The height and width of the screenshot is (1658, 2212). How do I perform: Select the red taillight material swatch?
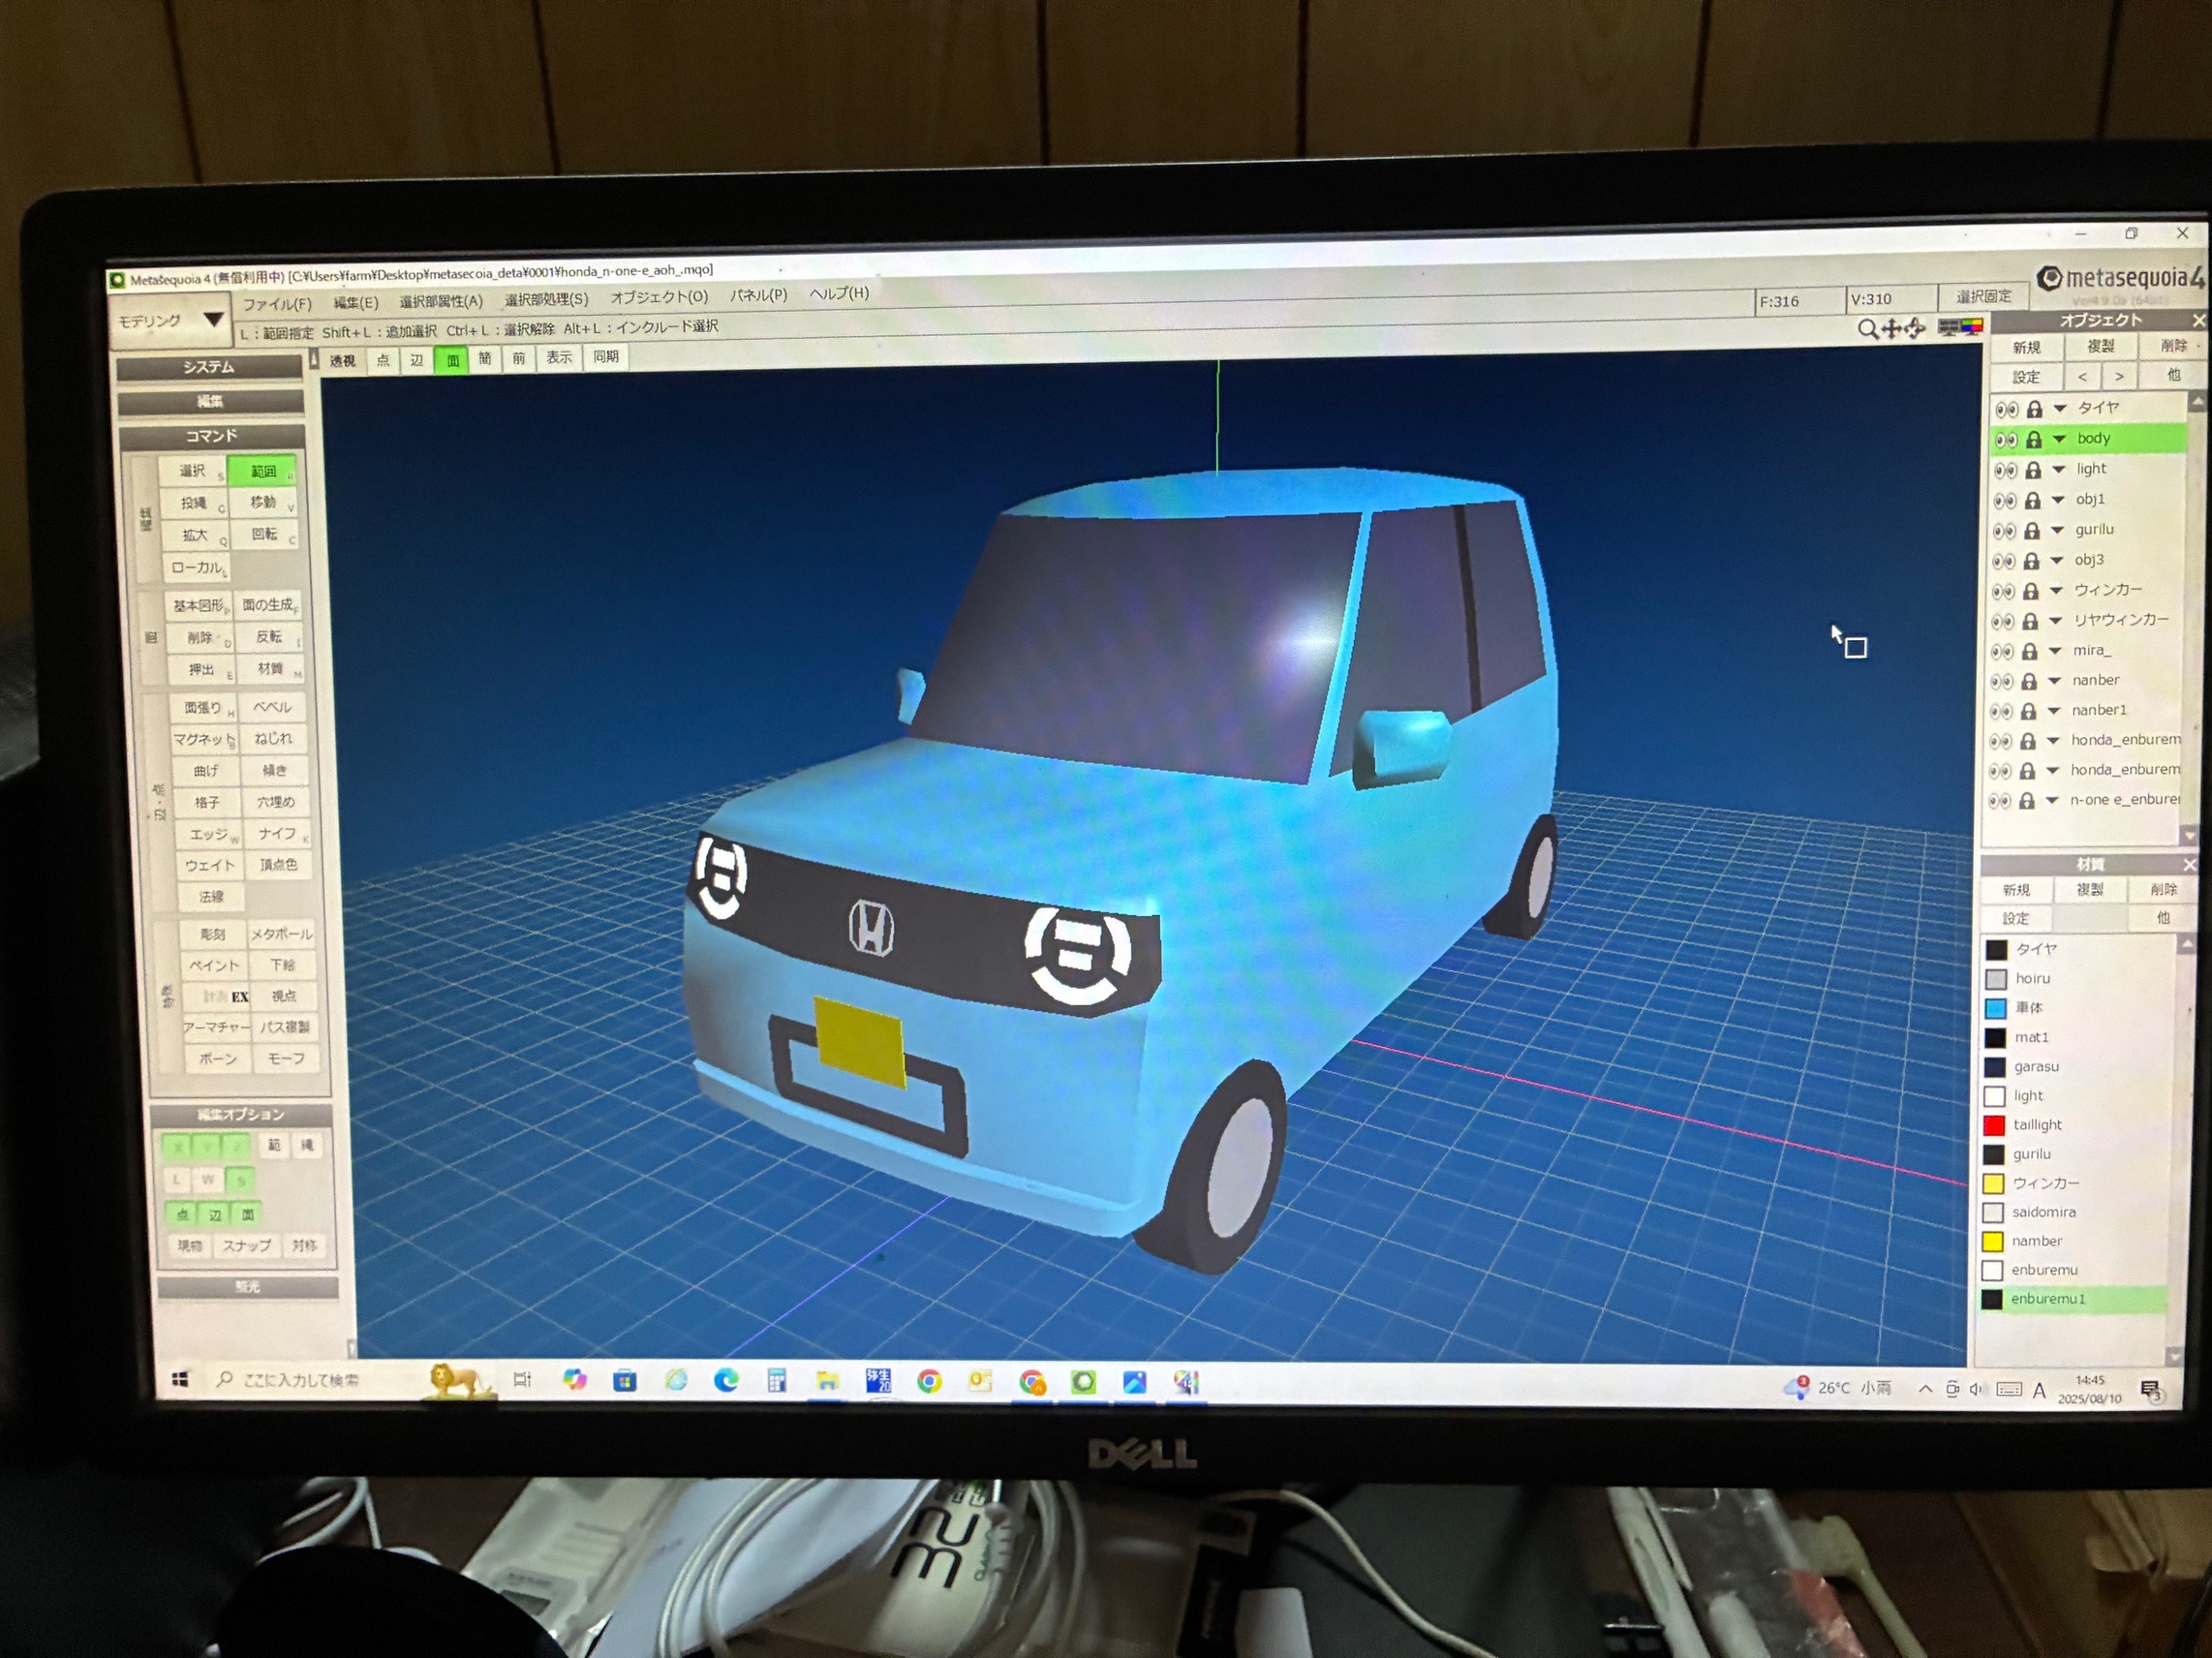tap(1994, 1125)
